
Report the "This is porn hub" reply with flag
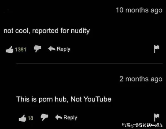click(157, 117)
